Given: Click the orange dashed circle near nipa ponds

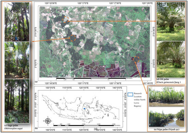Looking at the screenshot, I should (x=136, y=59).
